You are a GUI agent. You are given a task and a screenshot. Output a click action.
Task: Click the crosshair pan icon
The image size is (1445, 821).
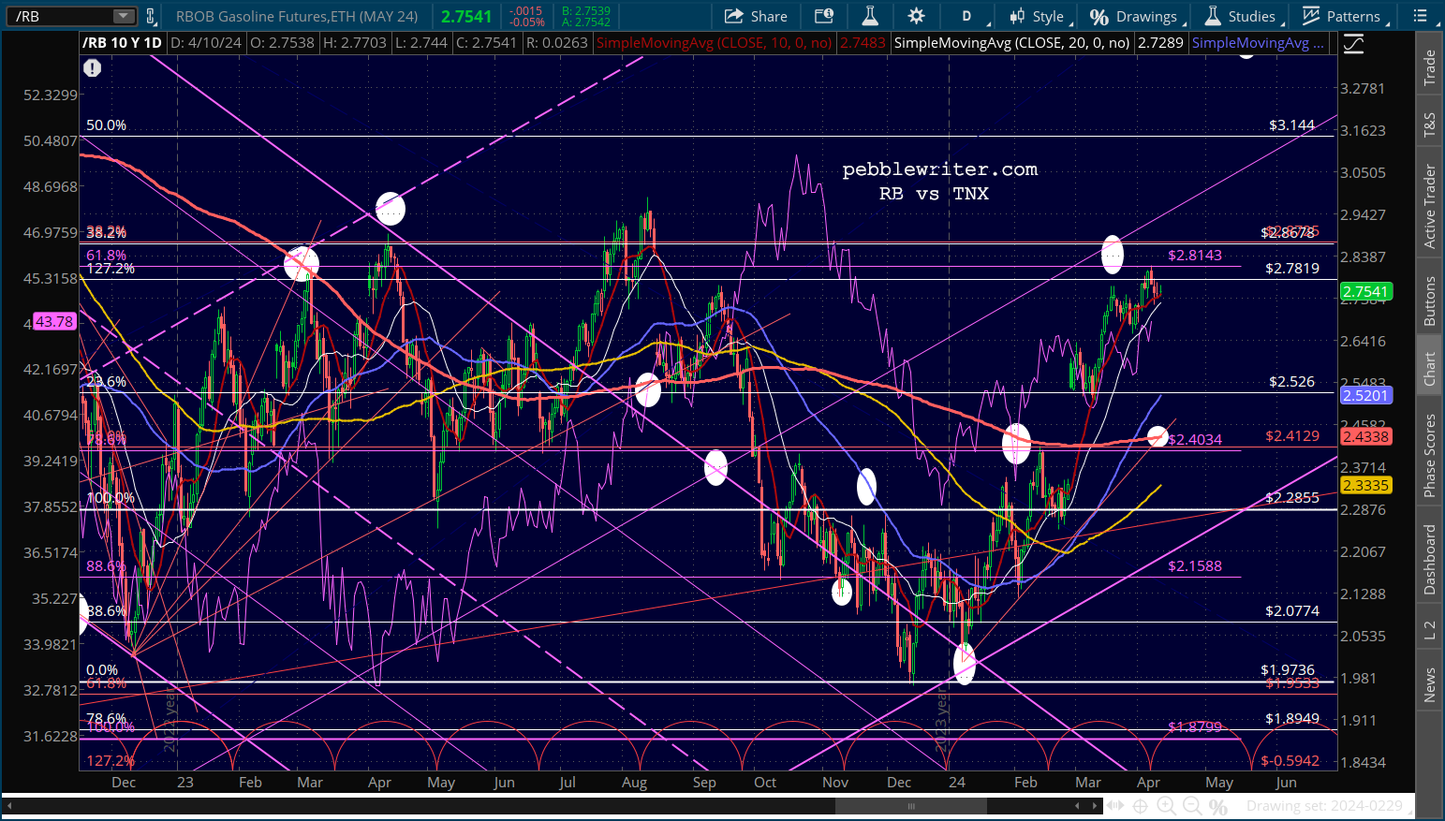point(1141,806)
